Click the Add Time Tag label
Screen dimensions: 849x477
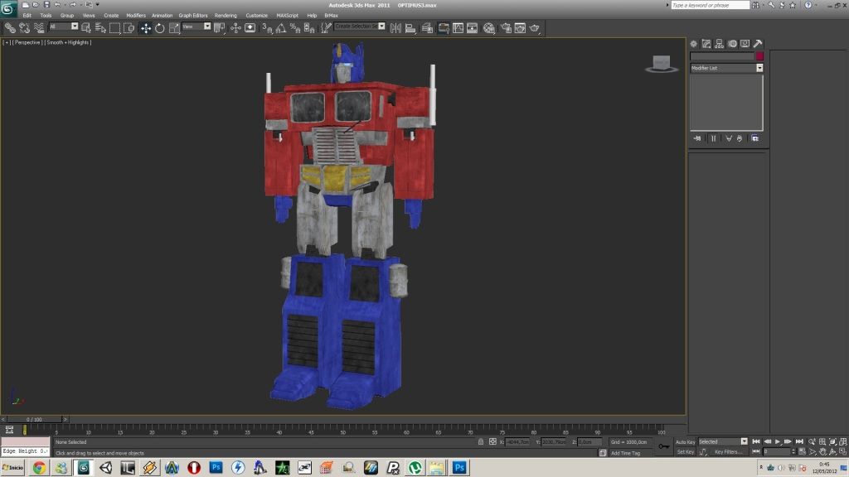click(x=625, y=453)
